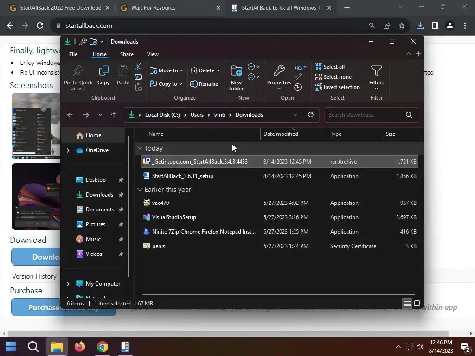Select the StartAllBack_3.6.11_setup file
The width and height of the screenshot is (475, 356).
[279, 176]
